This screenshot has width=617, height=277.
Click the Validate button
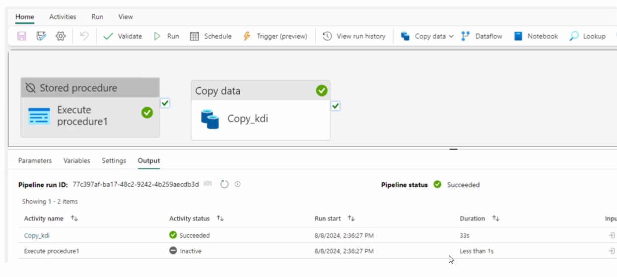pos(123,36)
